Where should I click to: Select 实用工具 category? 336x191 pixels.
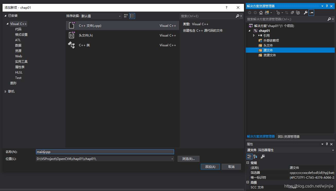(x=21, y=62)
